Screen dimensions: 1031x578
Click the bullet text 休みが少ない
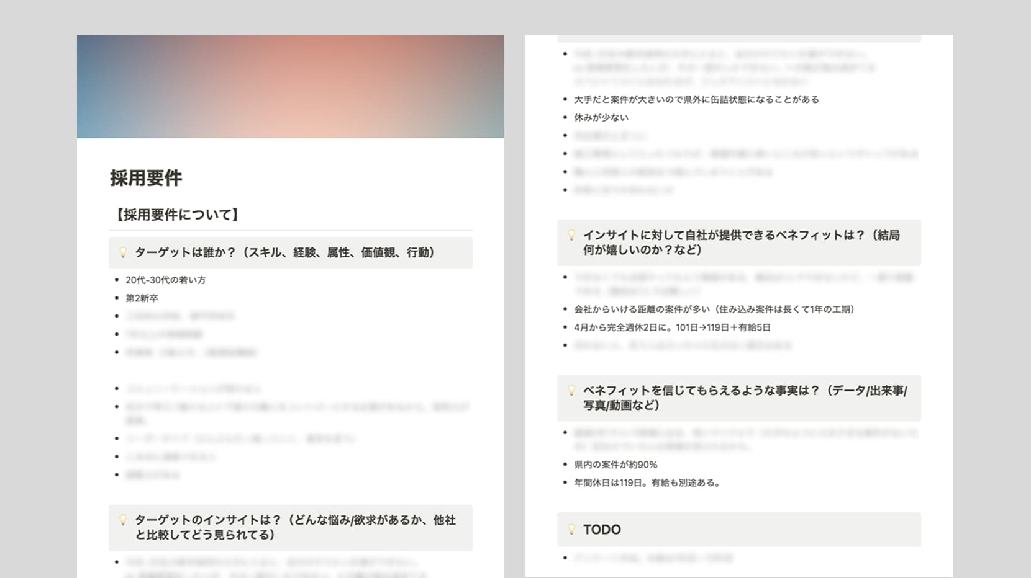click(601, 117)
